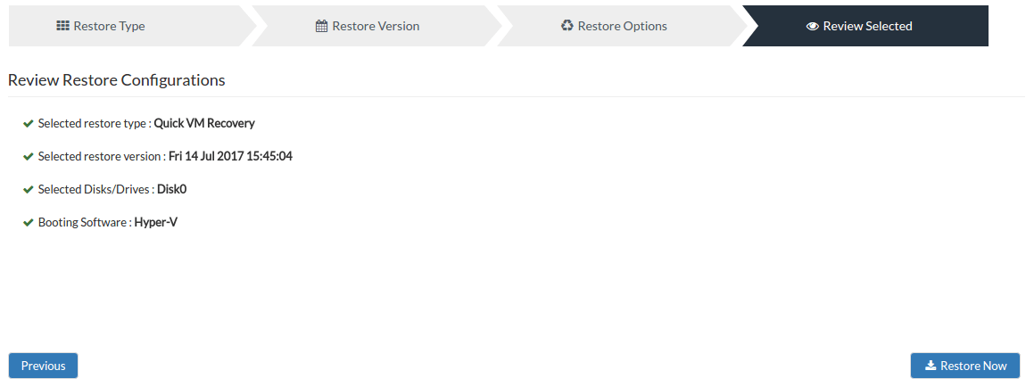Click the 'Selected restore type :' label
The image size is (1026, 387).
[x=95, y=123]
